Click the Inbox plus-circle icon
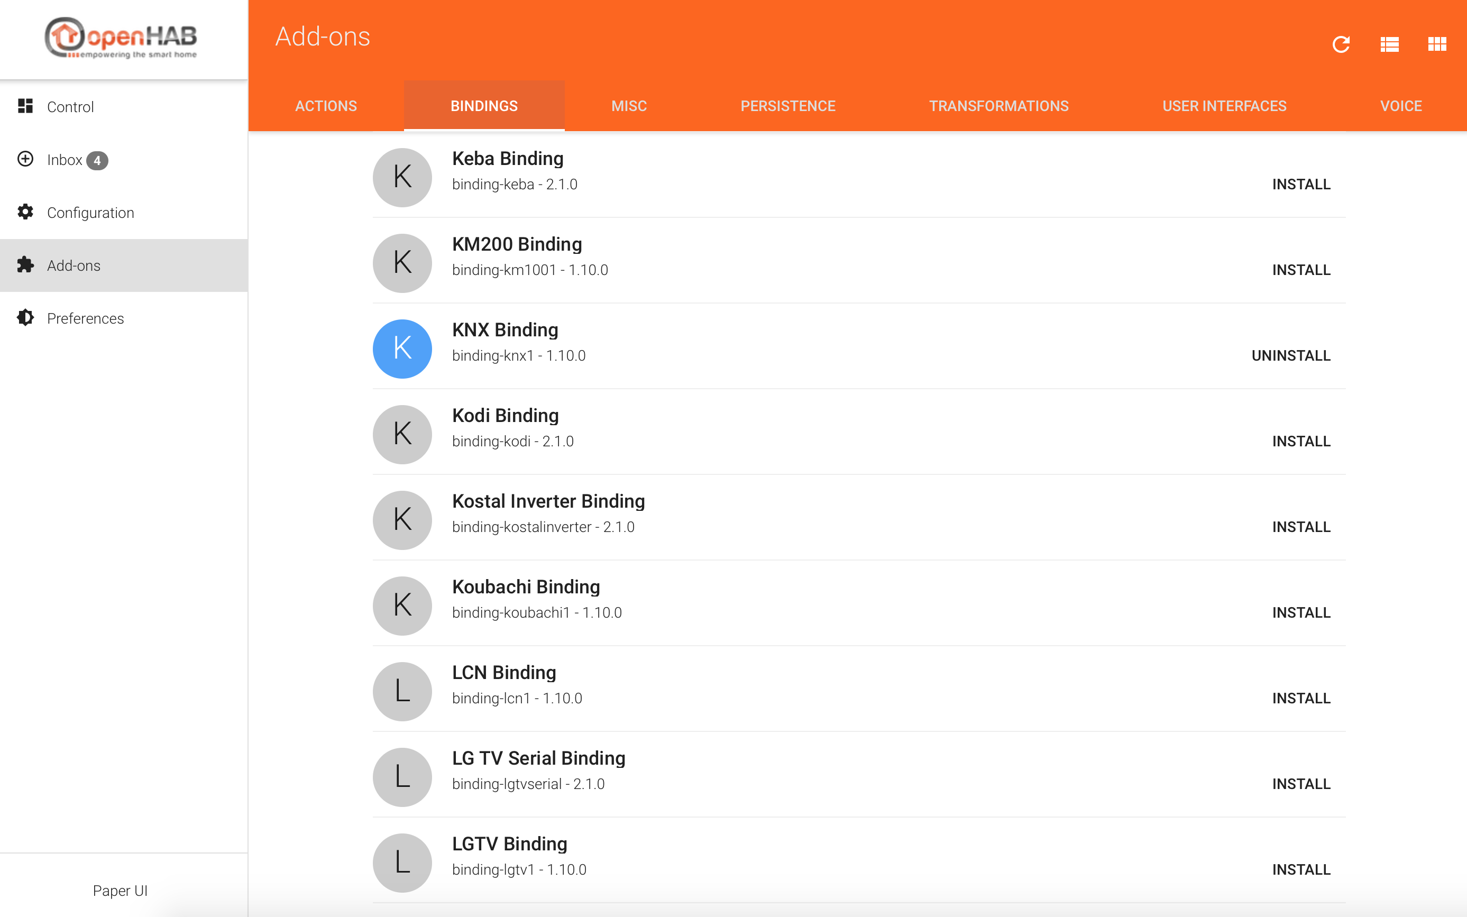This screenshot has height=917, width=1467. [25, 159]
